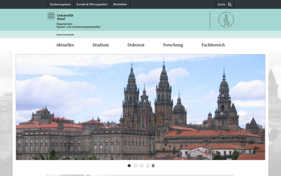Select the second slideshow dot
The width and height of the screenshot is (281, 176).
[135, 166]
